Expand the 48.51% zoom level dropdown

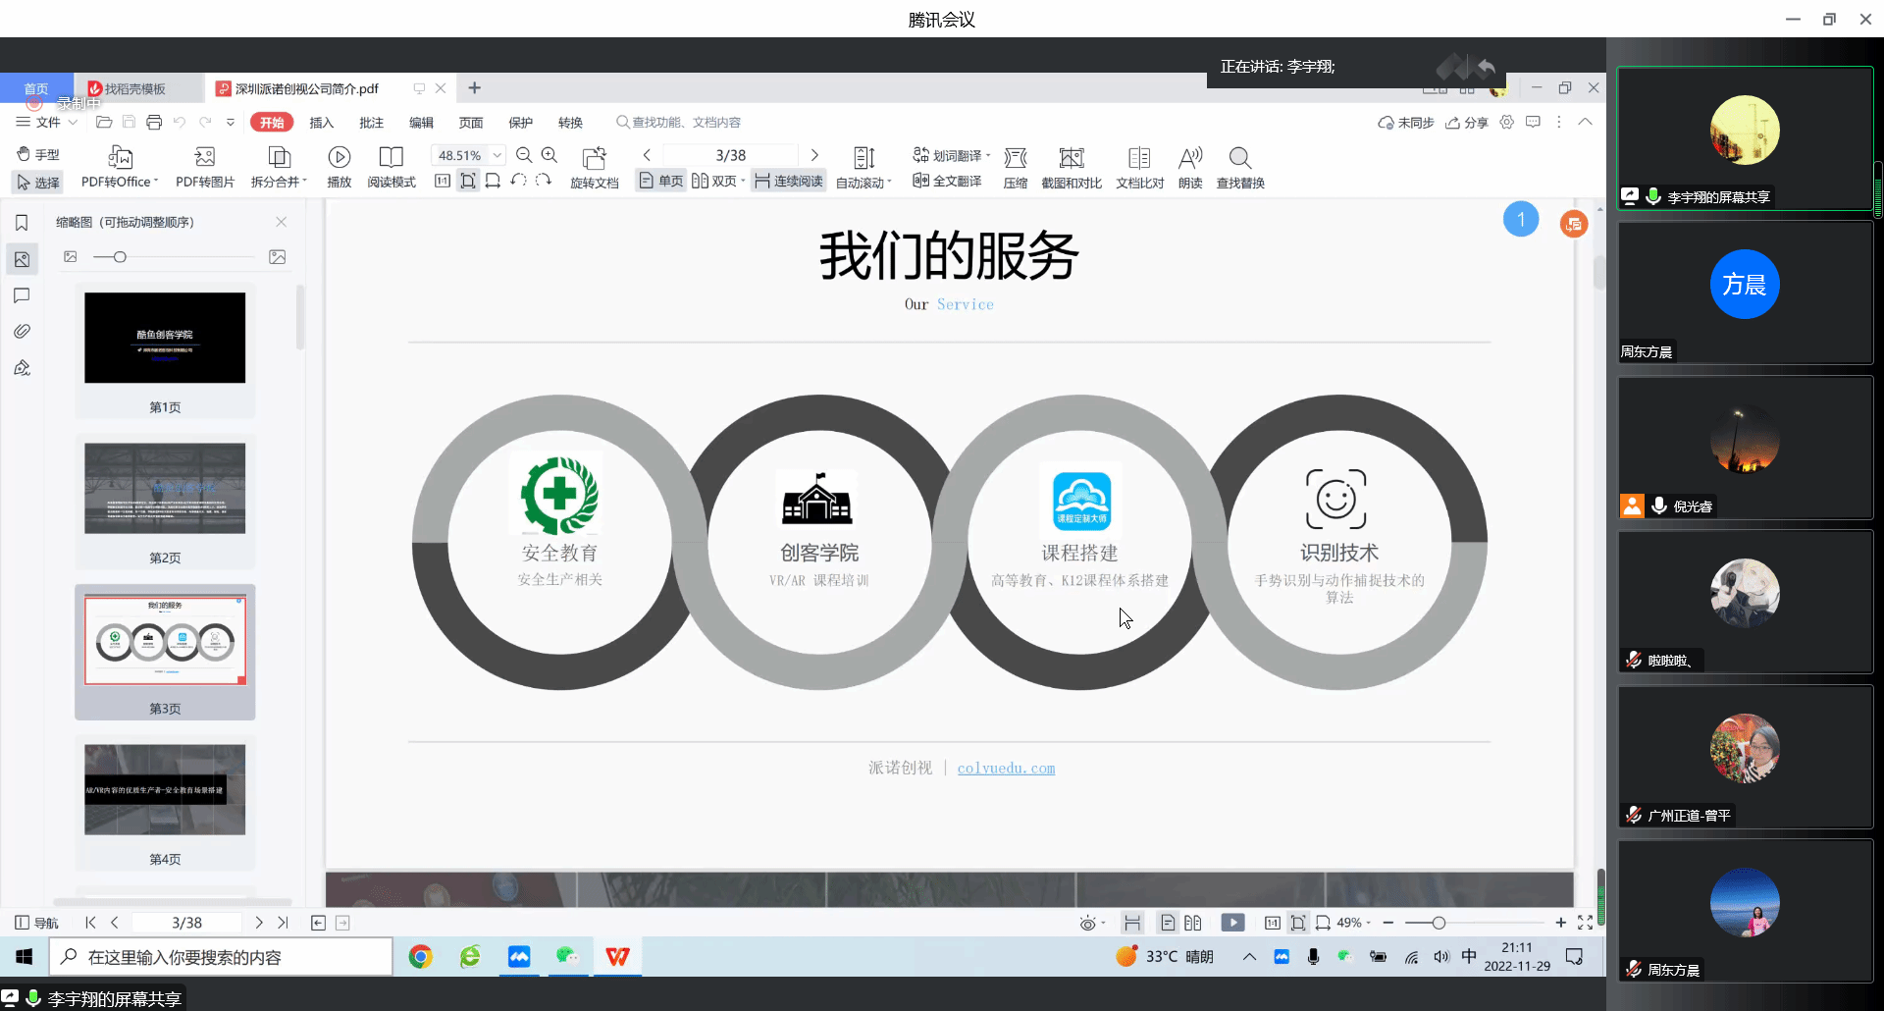tap(497, 155)
